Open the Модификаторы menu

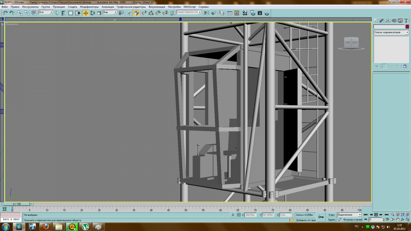point(89,7)
